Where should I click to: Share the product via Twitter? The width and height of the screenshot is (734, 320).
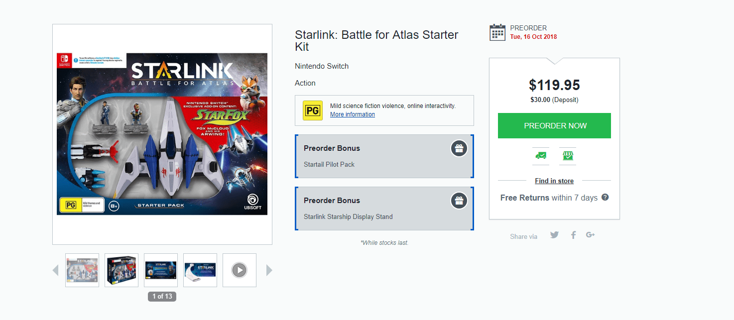555,235
